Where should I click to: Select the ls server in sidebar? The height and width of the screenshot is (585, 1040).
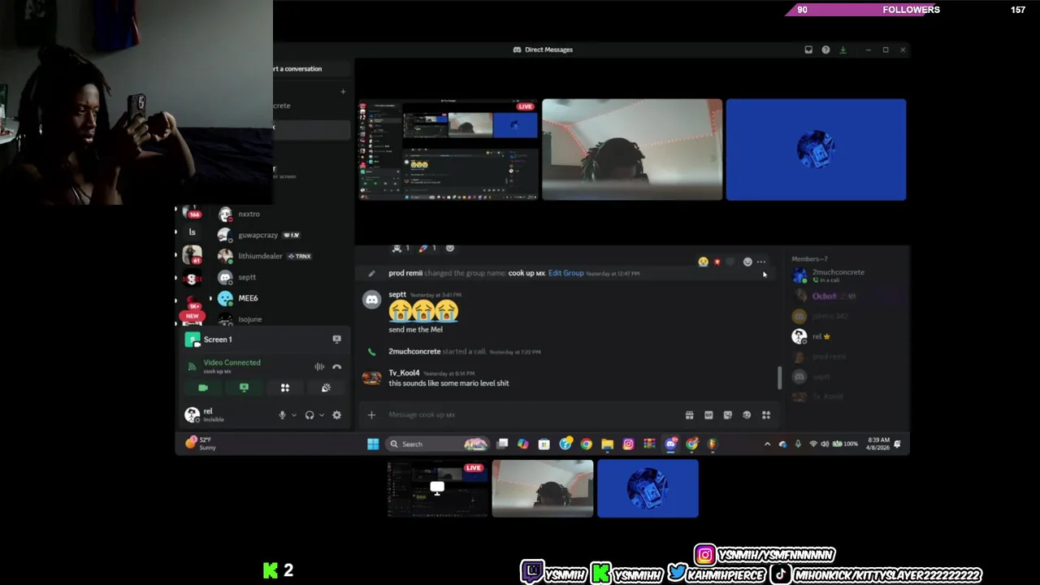(x=193, y=232)
